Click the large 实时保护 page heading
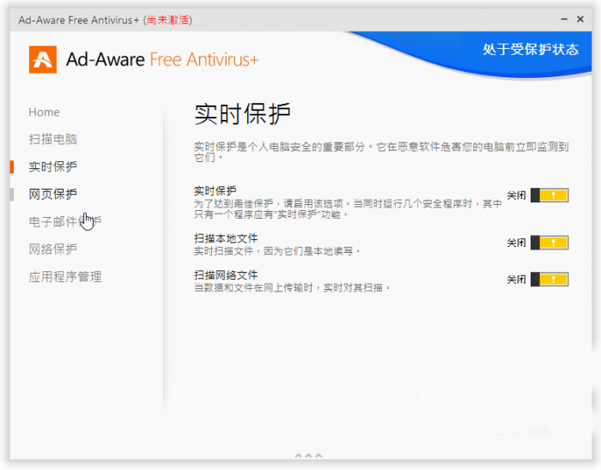This screenshot has width=601, height=470. [243, 115]
